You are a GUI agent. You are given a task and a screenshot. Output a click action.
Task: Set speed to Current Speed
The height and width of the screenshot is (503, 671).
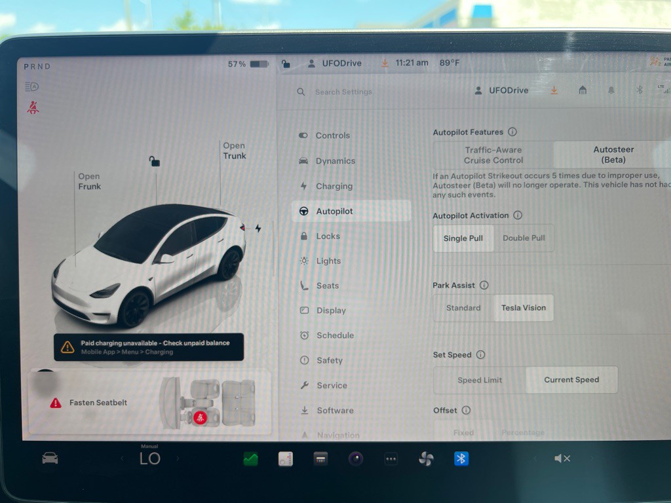571,379
